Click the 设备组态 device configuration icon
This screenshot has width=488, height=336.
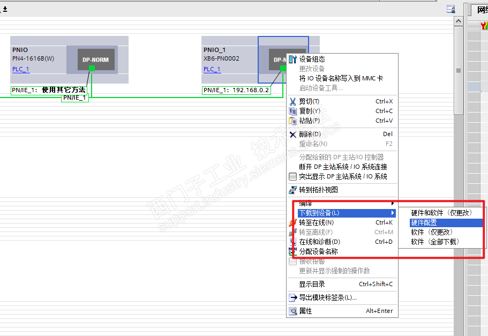[292, 59]
